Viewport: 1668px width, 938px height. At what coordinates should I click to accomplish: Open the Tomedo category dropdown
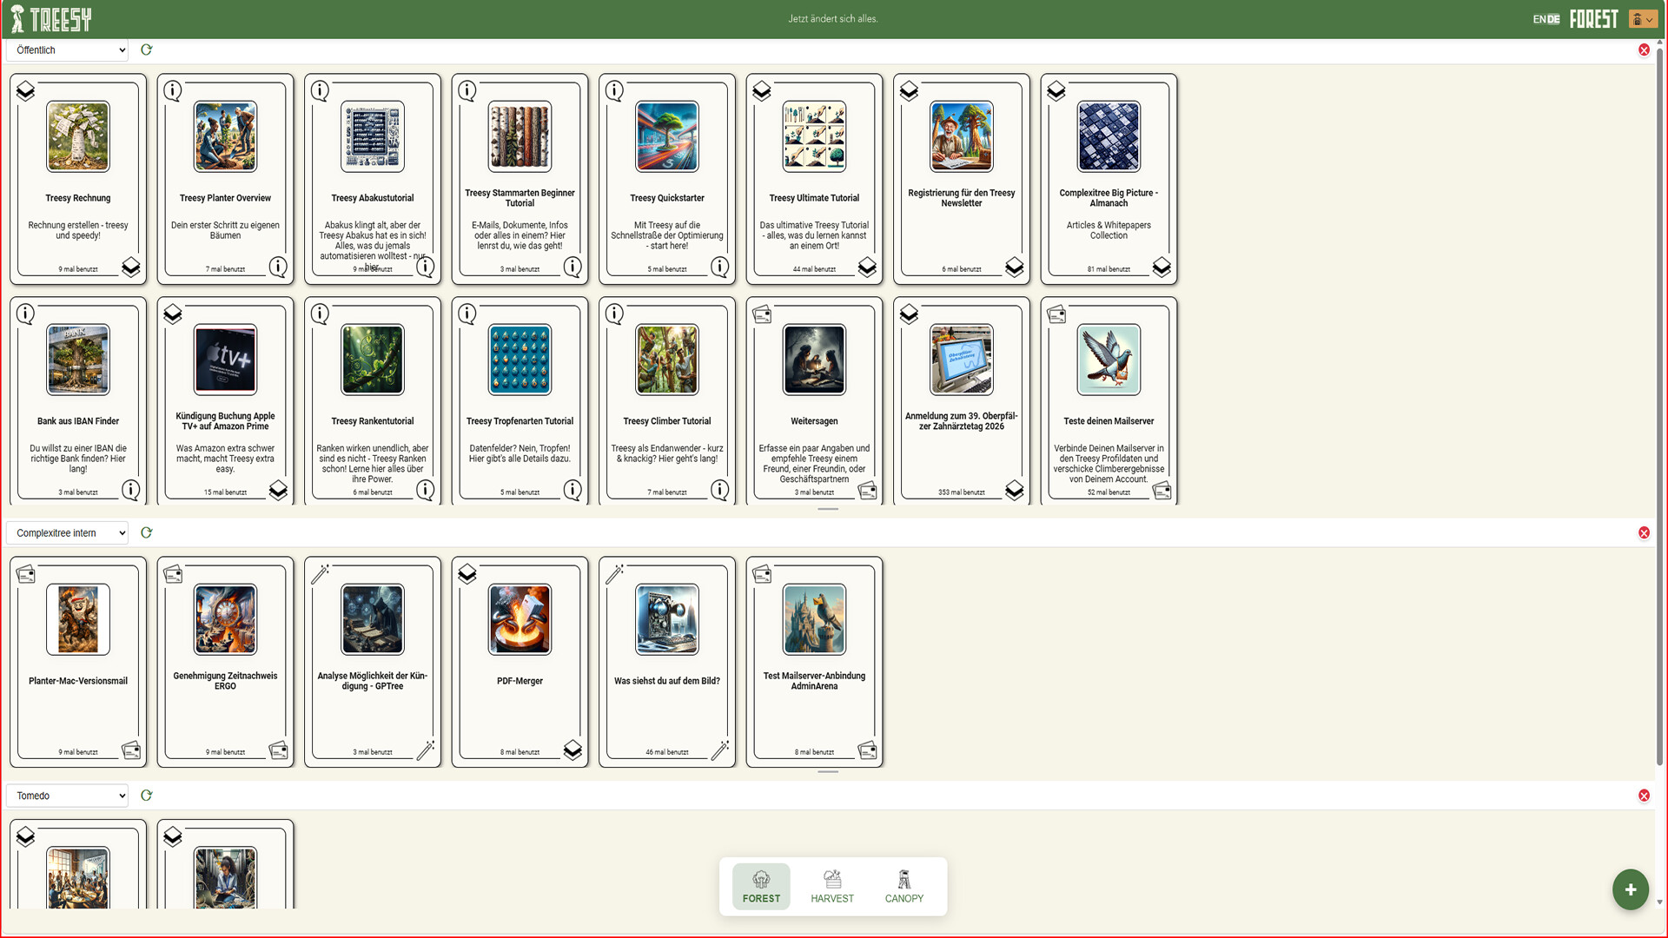67,795
